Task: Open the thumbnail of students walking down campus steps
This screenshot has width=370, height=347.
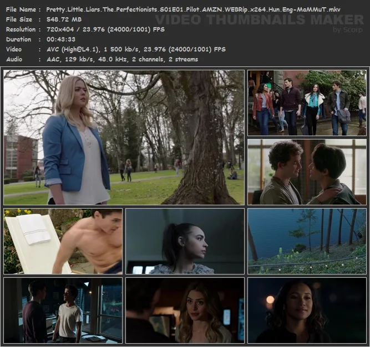Action: coord(307,103)
